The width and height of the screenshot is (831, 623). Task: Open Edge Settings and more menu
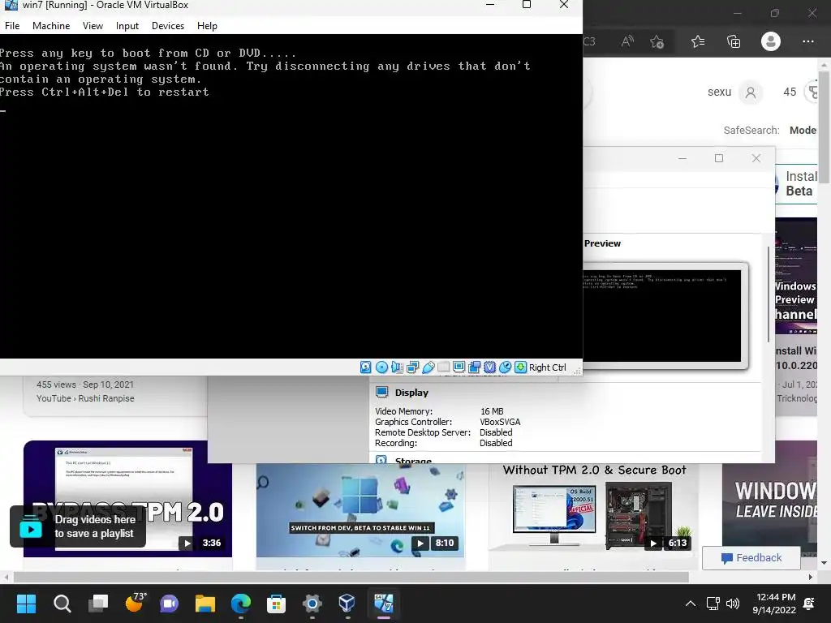tap(807, 41)
